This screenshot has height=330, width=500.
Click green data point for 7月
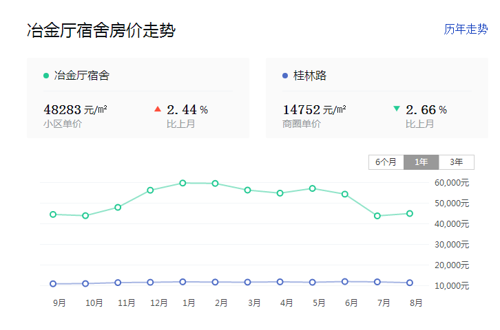[377, 216]
